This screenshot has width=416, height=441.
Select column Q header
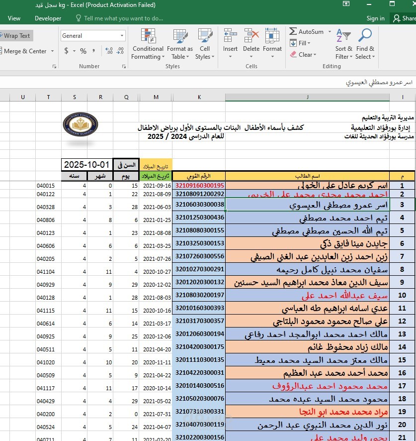tap(126, 97)
